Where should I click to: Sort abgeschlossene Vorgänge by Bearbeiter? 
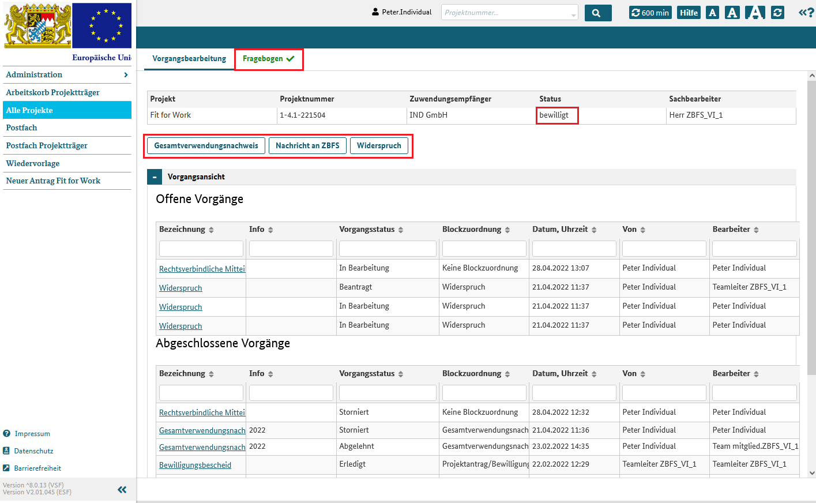(x=756, y=374)
